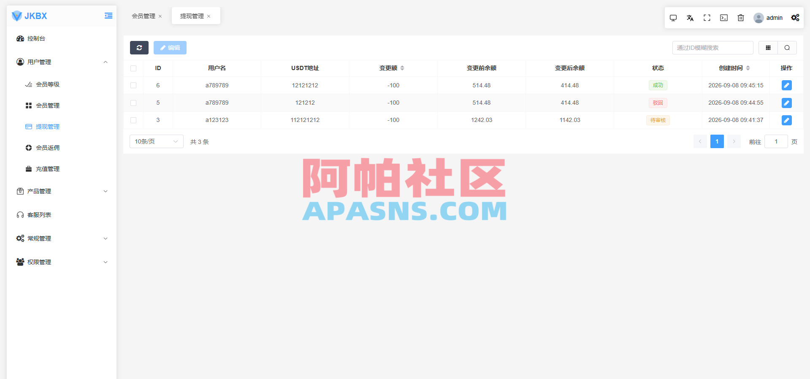Close the 会员管理 tab

[x=160, y=16]
